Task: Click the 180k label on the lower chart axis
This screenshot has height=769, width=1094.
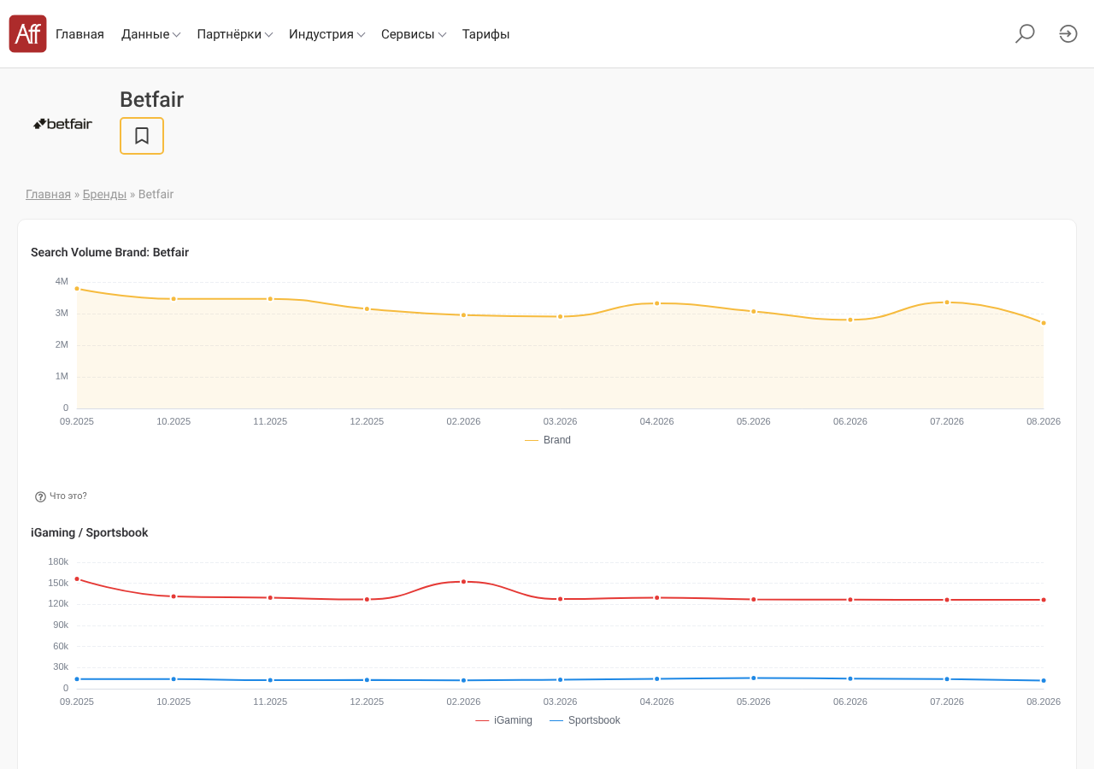Action: pos(58,561)
